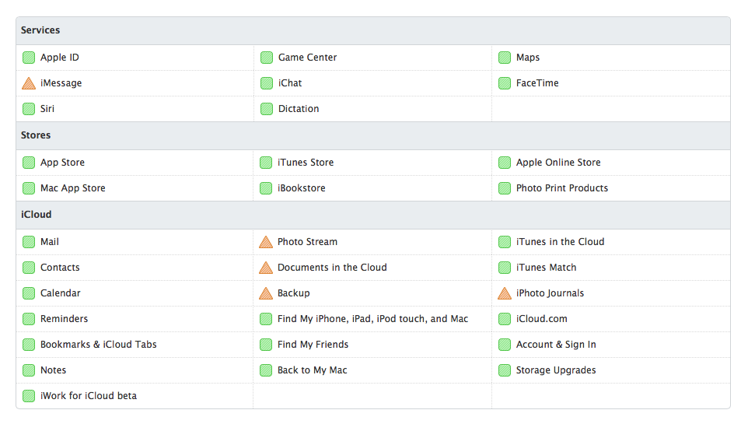Open the Documents in the Cloud link
Screen dimensions: 748x424
point(332,268)
